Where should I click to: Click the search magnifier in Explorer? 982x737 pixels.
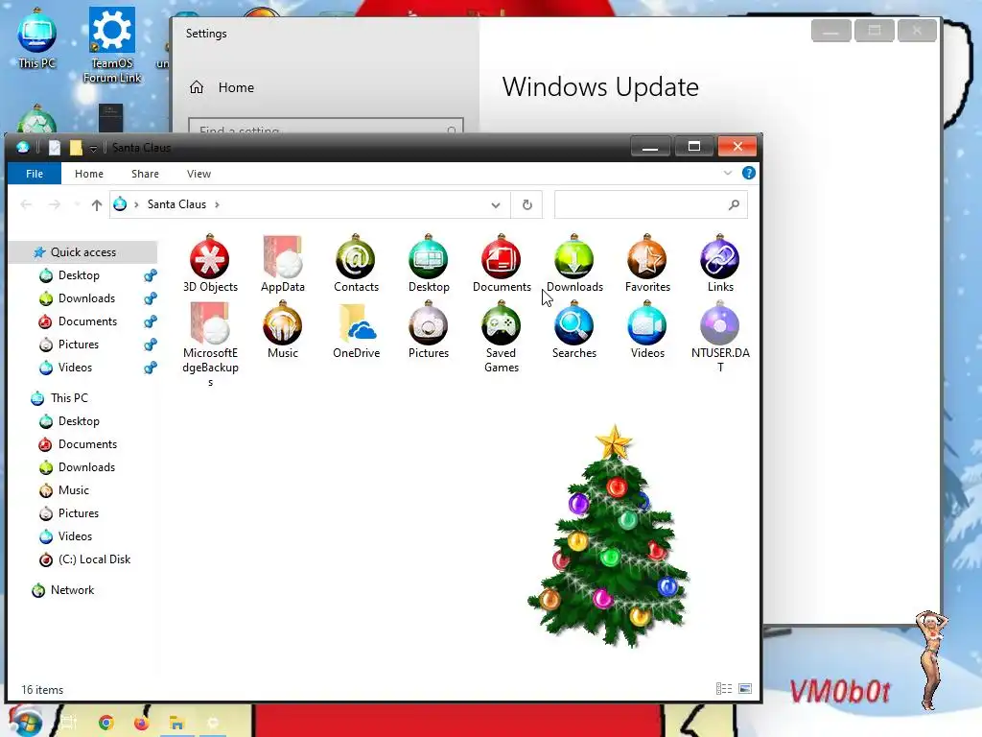click(x=734, y=204)
